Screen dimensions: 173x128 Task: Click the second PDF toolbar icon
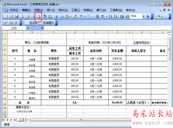(11, 23)
